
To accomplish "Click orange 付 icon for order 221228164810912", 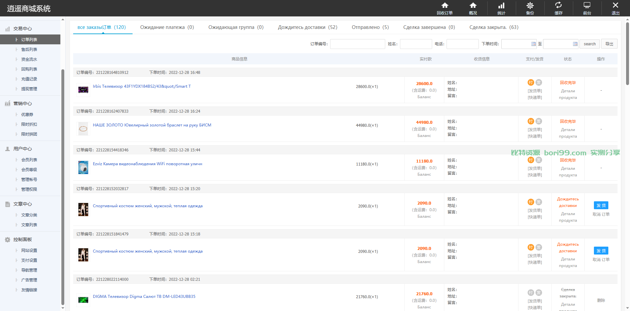I will pyautogui.click(x=531, y=82).
